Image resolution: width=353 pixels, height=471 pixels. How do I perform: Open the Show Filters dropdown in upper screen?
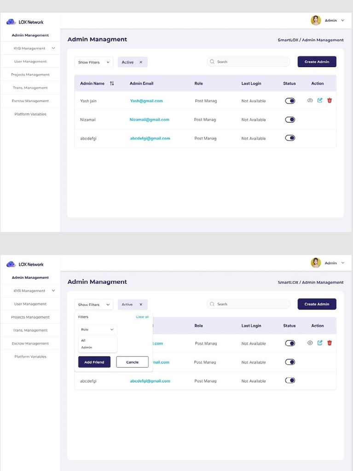point(93,62)
